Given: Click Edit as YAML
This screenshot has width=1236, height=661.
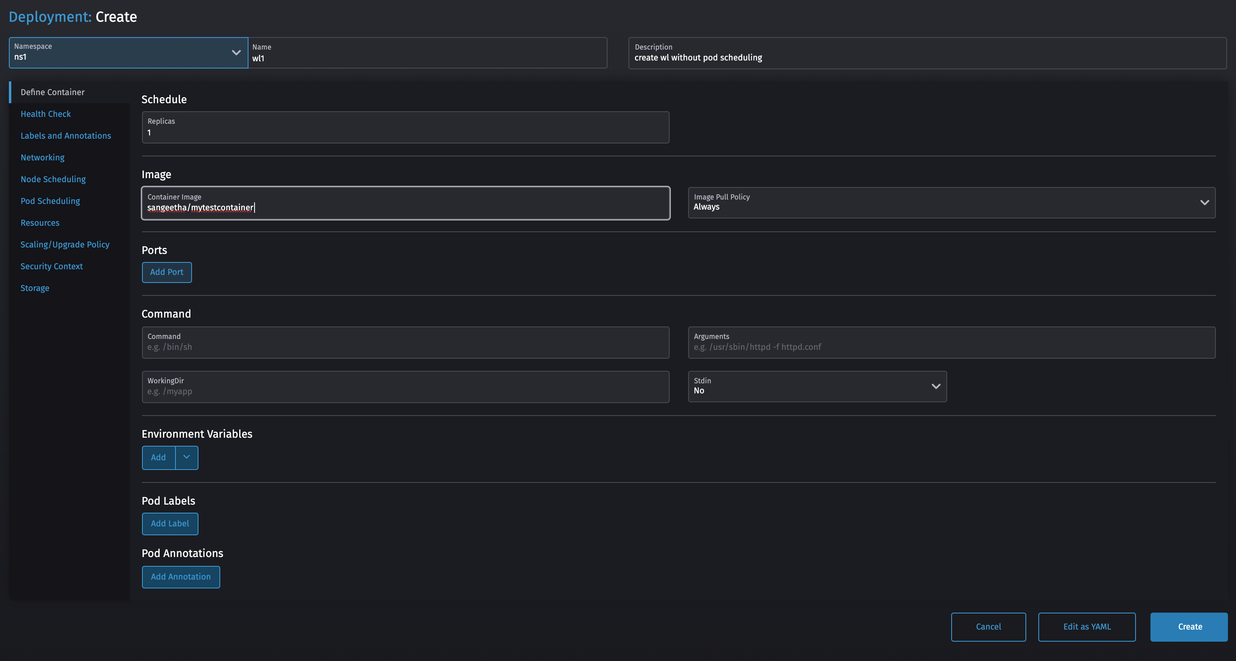Looking at the screenshot, I should click(1087, 626).
